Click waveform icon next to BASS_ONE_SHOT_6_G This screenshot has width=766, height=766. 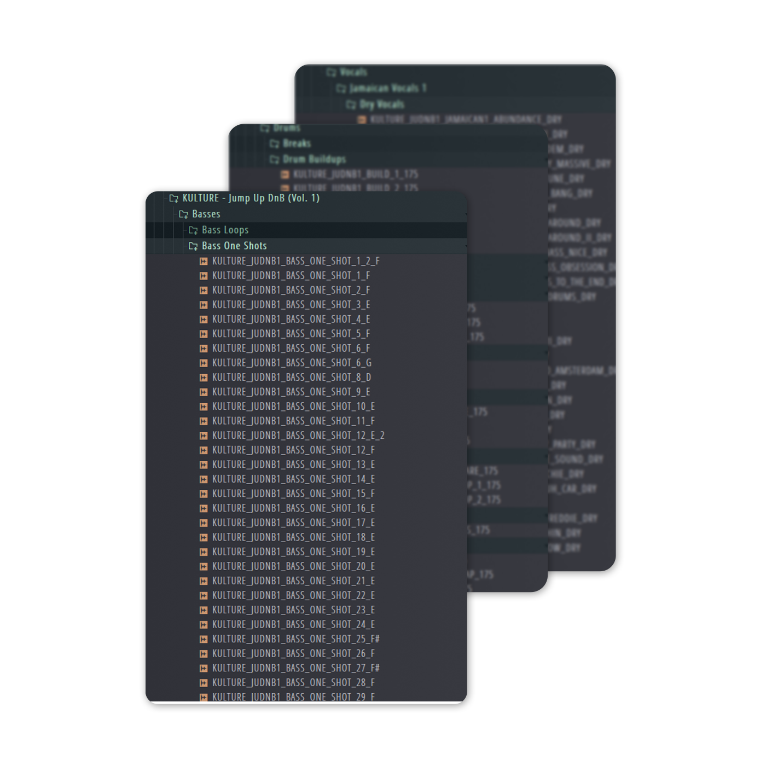[204, 363]
